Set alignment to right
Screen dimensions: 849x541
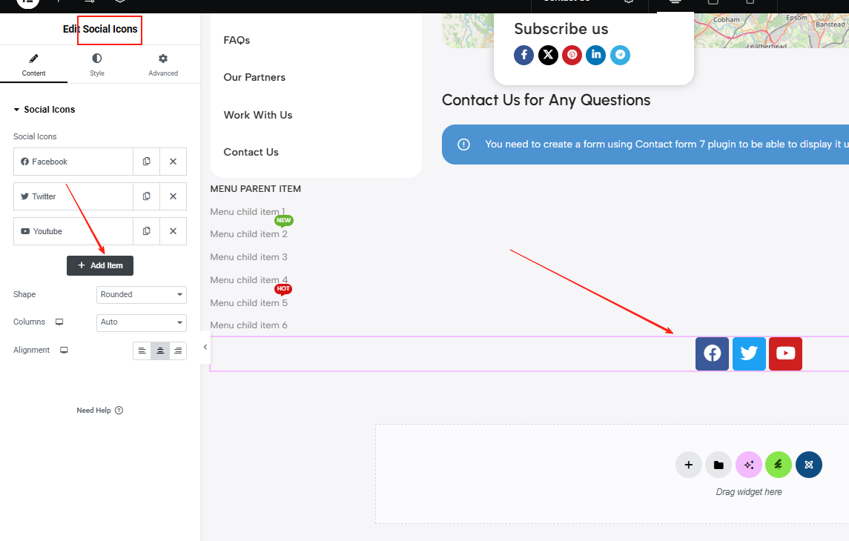pyautogui.click(x=178, y=351)
